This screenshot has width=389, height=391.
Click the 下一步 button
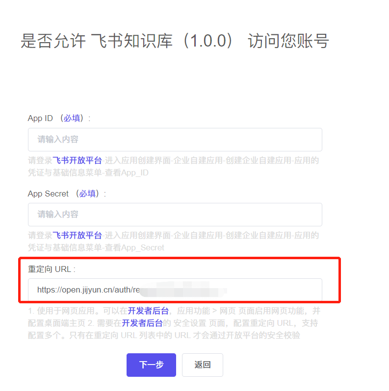[x=151, y=365]
